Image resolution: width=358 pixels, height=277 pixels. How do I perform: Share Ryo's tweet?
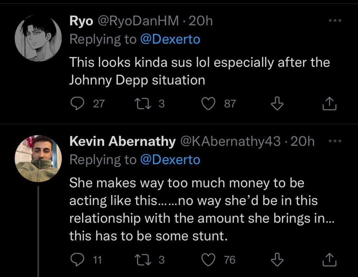click(x=329, y=104)
